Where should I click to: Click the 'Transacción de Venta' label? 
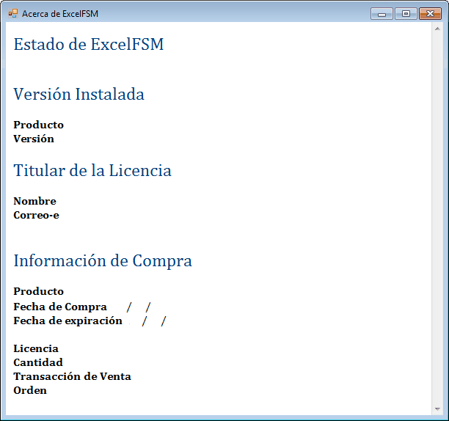[72, 377]
